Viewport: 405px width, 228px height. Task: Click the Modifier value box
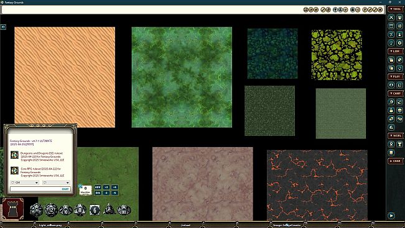[85, 190]
